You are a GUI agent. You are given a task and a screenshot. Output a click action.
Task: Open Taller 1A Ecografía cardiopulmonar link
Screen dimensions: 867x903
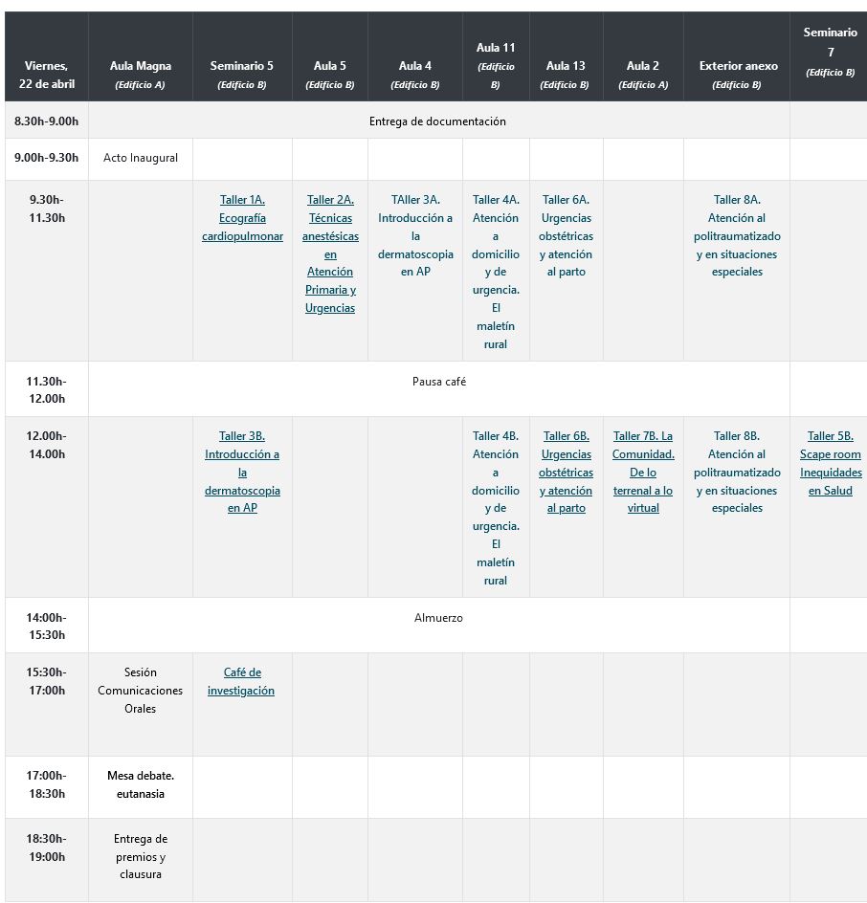[242, 218]
